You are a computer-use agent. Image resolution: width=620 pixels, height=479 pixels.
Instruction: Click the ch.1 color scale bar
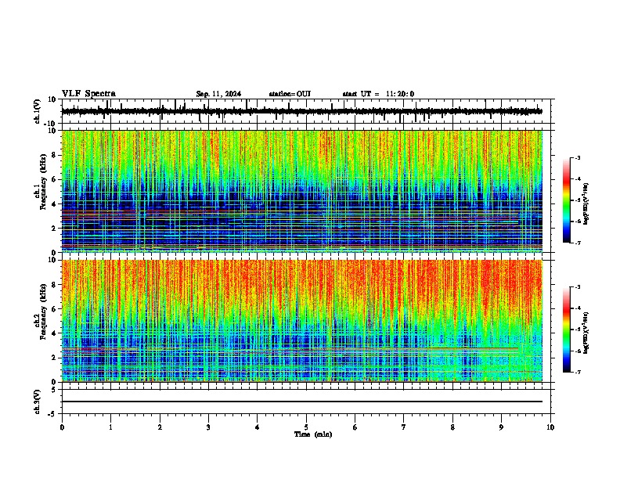pyautogui.click(x=566, y=200)
